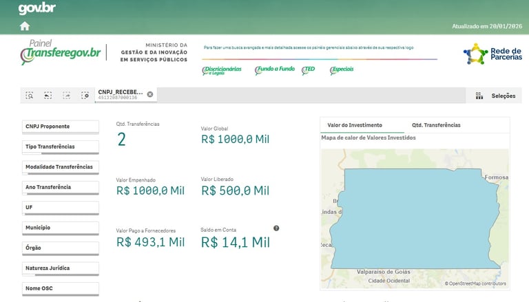Expand the UF filter

[61, 208]
